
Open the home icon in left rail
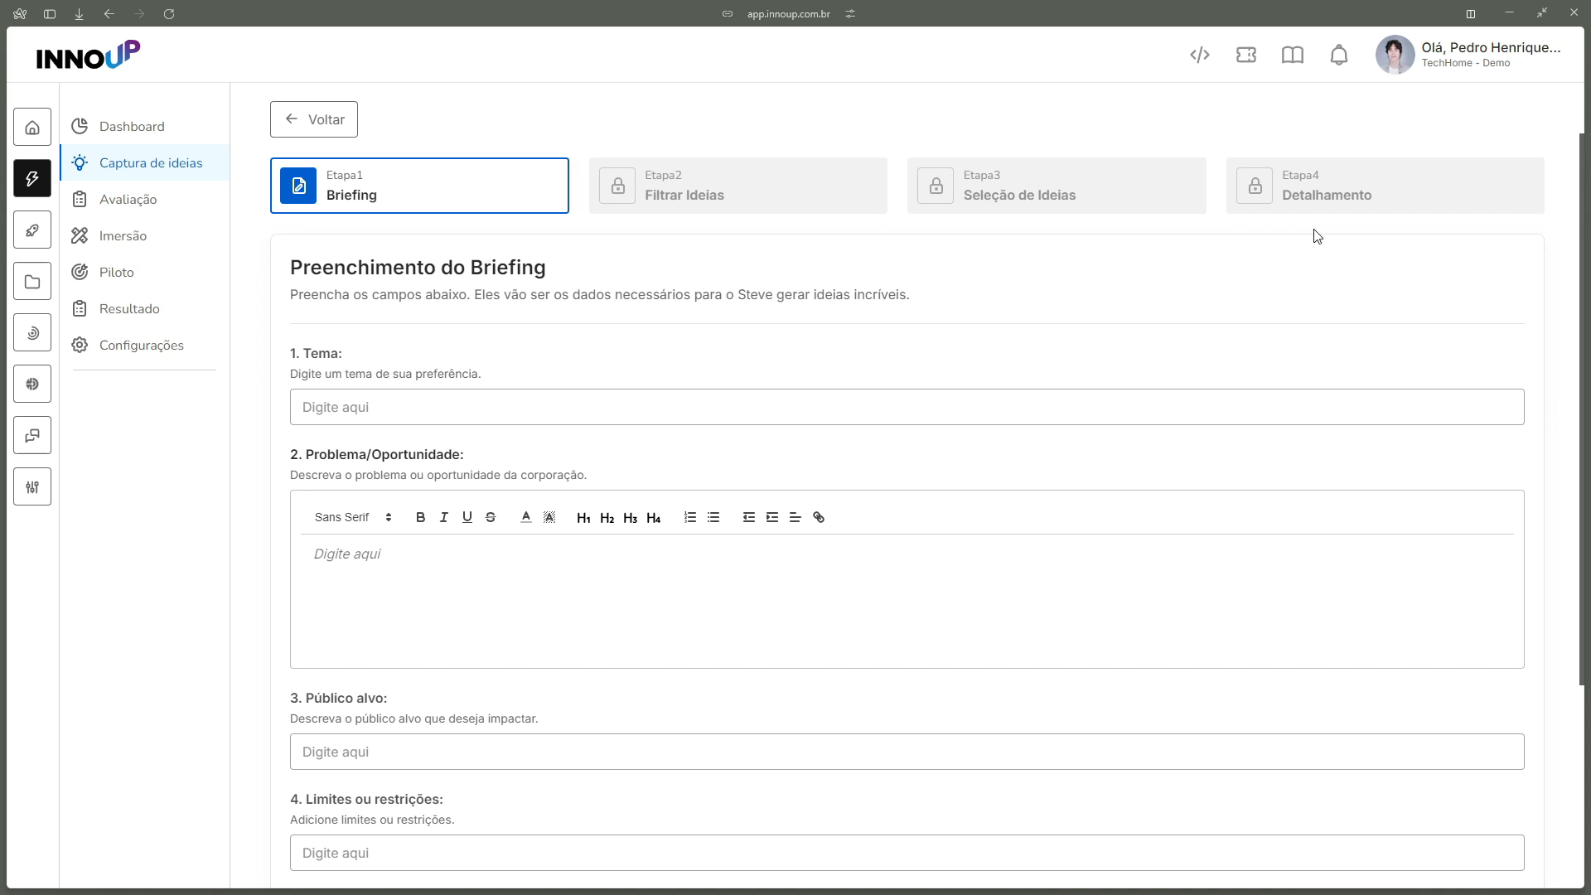pyautogui.click(x=32, y=128)
